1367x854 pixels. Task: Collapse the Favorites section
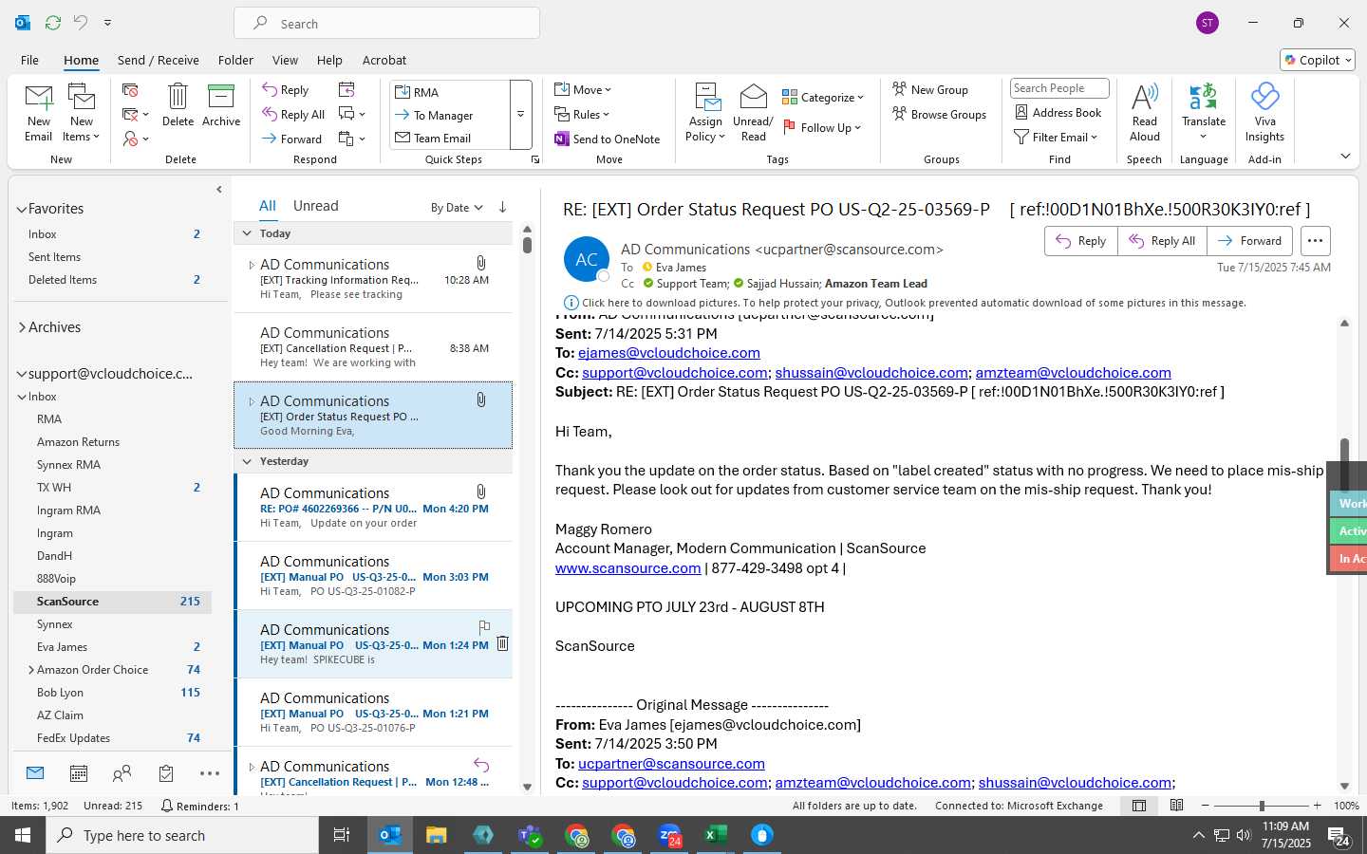coord(22,209)
